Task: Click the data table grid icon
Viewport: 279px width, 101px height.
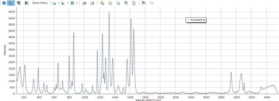Action: pyautogui.click(x=92, y=3)
